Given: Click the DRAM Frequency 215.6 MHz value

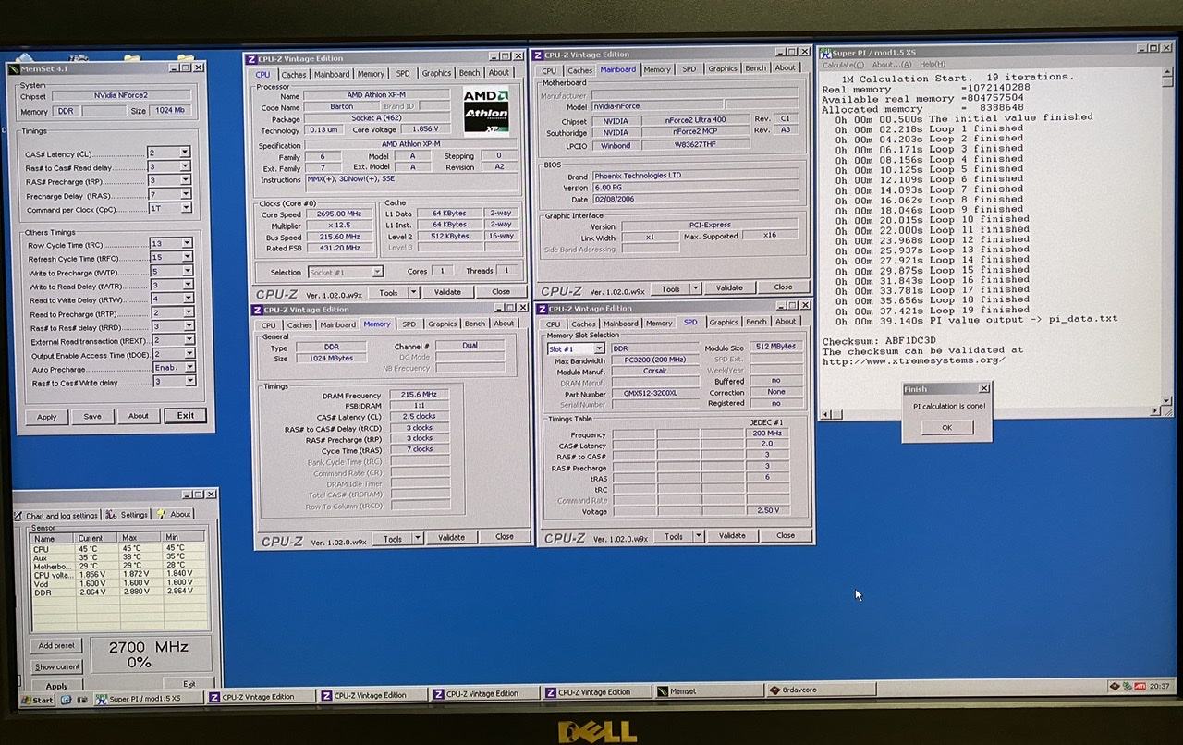Looking at the screenshot, I should click(419, 395).
